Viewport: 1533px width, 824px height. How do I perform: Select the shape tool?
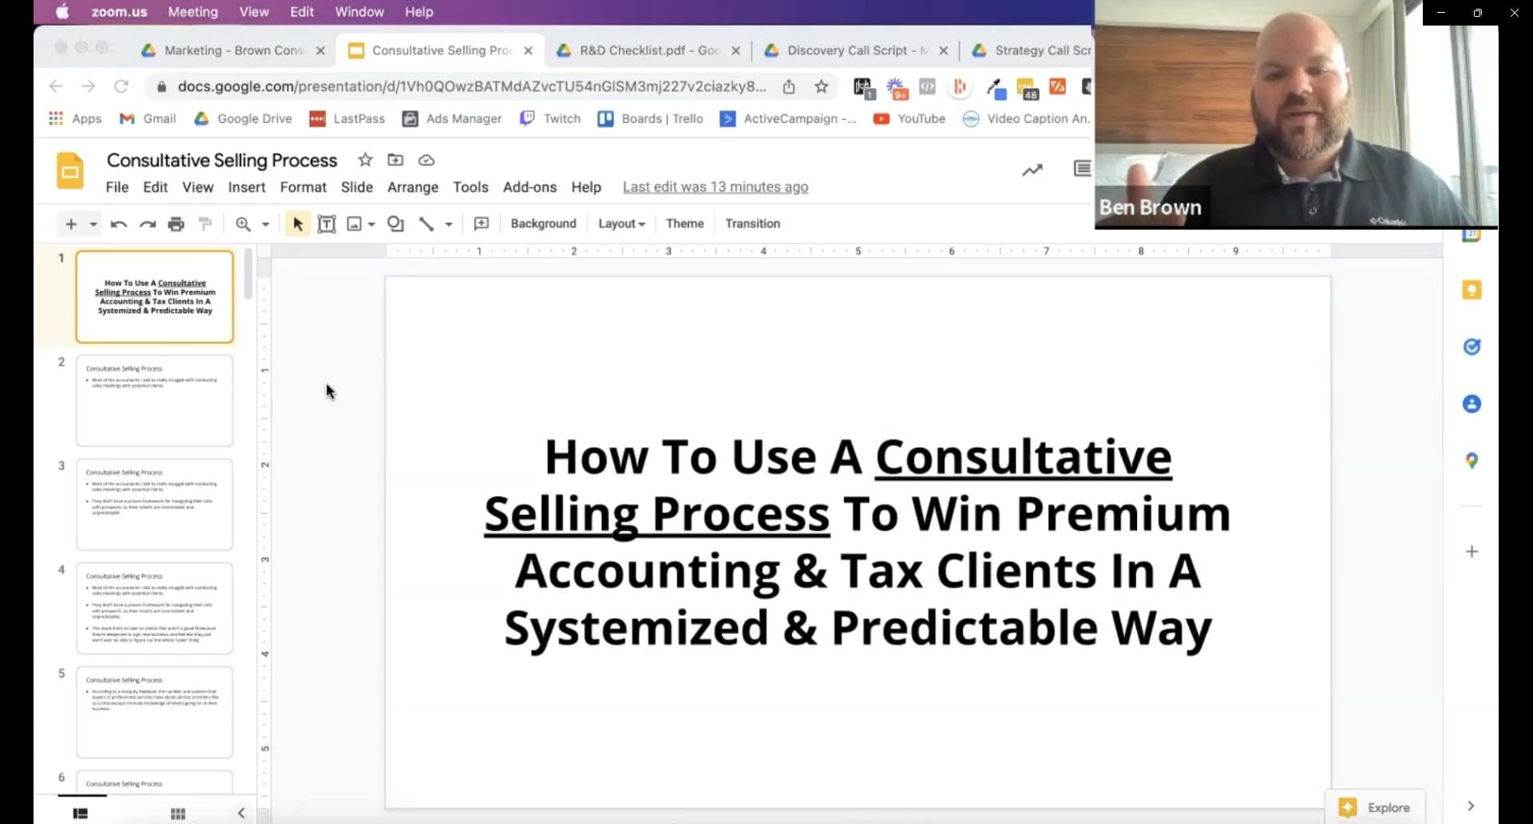tap(395, 224)
